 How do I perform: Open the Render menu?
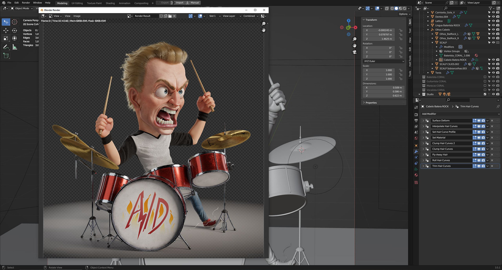coord(26,3)
